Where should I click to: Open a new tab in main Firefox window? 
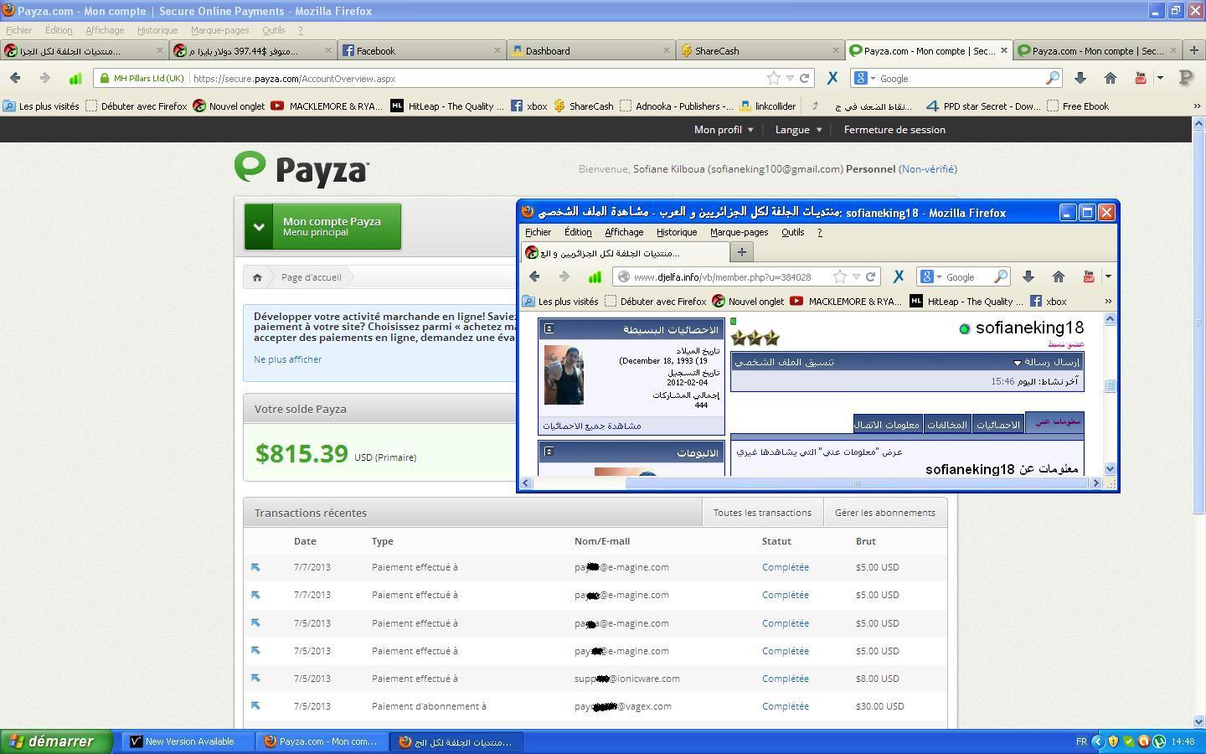point(1193,50)
